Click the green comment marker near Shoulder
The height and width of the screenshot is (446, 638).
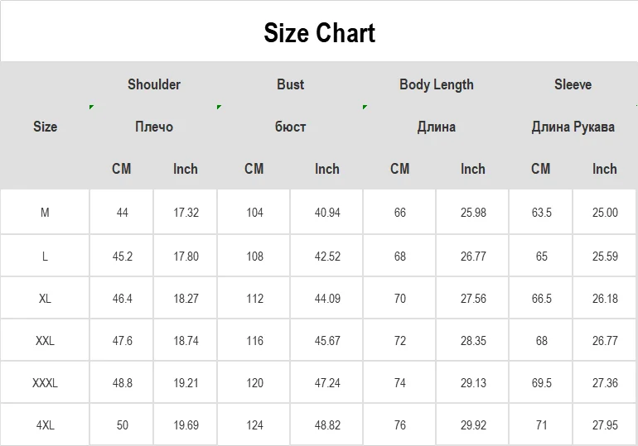pyautogui.click(x=92, y=108)
